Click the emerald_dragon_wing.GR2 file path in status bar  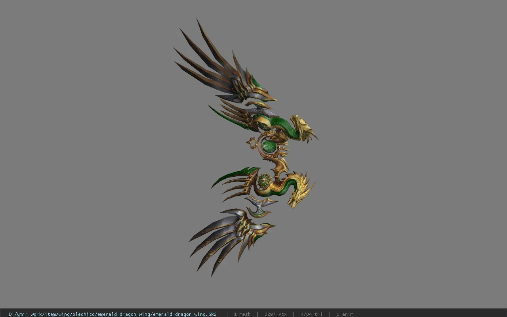[112, 314]
